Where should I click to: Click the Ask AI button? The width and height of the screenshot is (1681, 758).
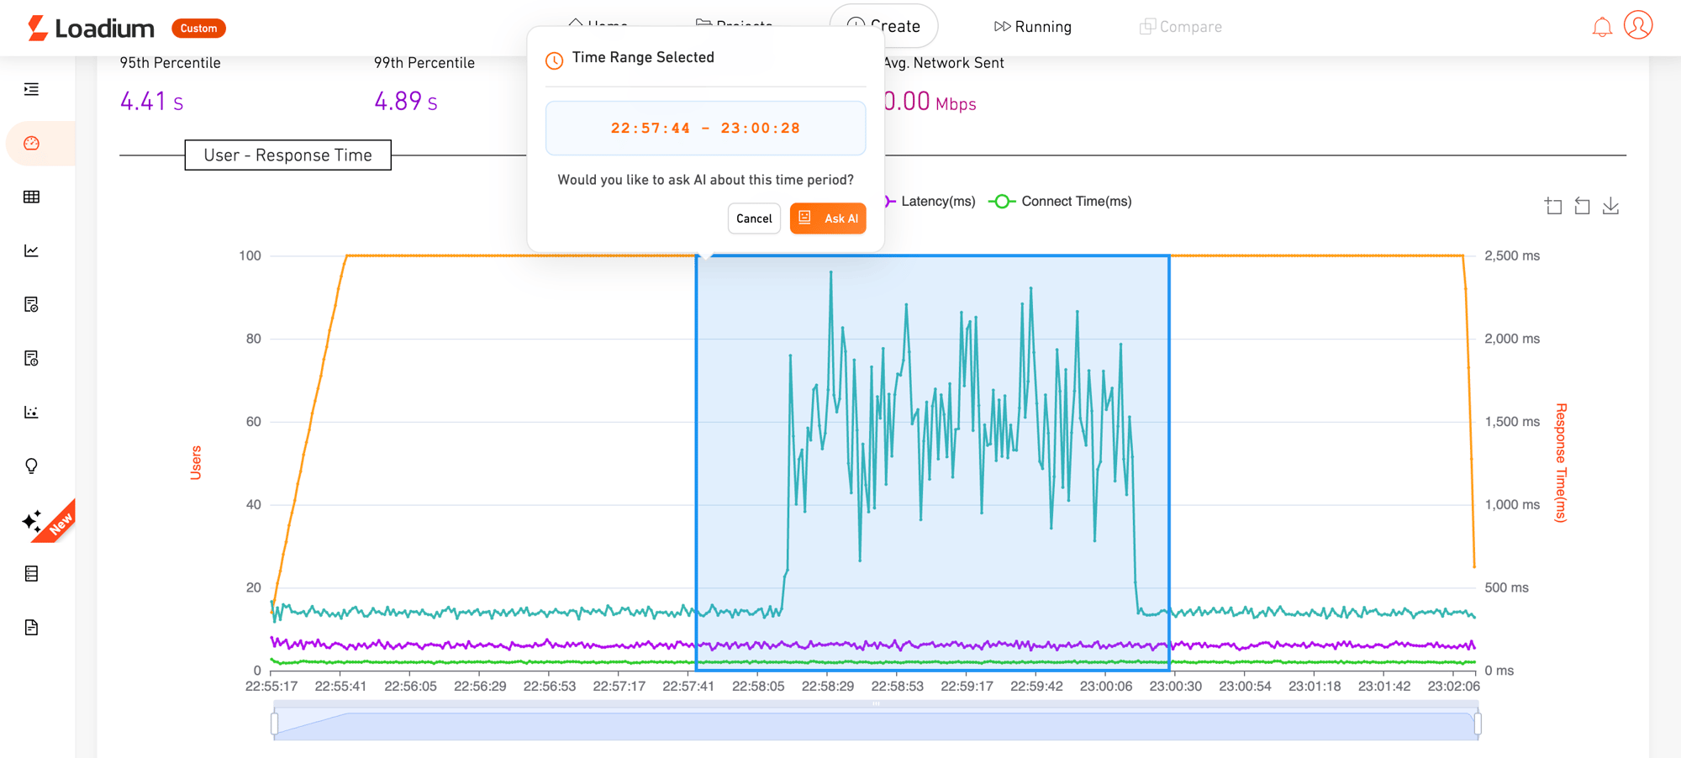tap(828, 218)
